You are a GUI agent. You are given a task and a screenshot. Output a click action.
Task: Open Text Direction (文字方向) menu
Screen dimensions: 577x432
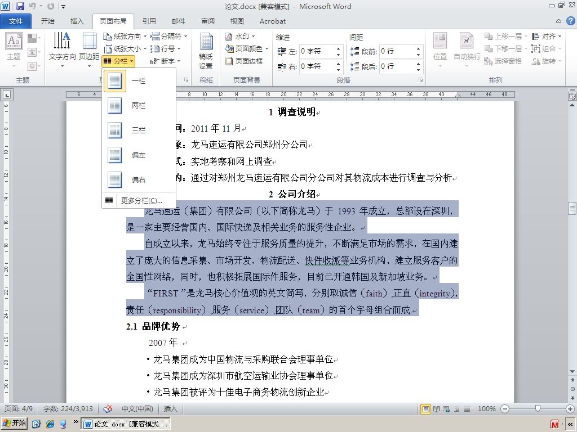click(x=62, y=50)
